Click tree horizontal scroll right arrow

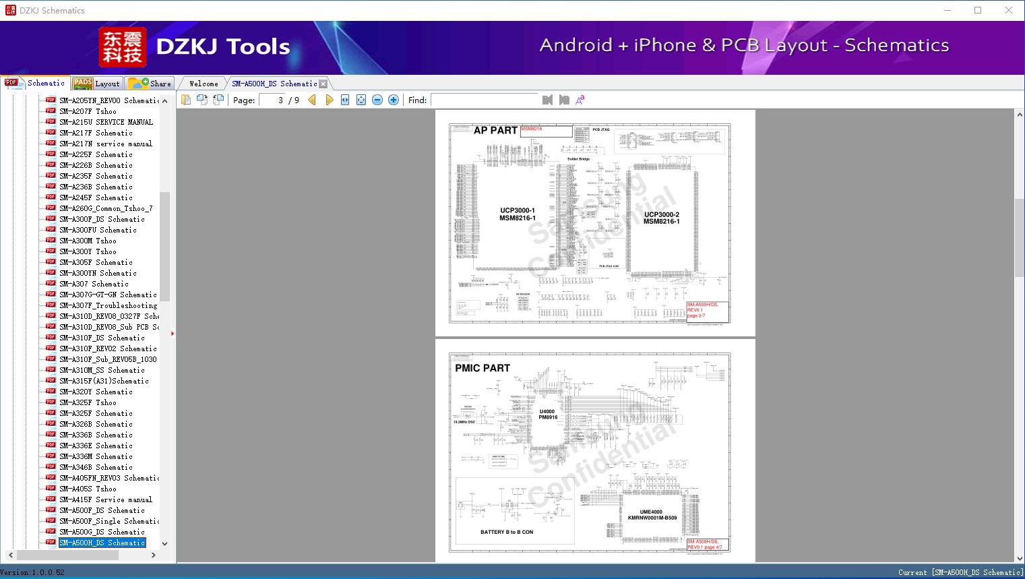[x=154, y=555]
